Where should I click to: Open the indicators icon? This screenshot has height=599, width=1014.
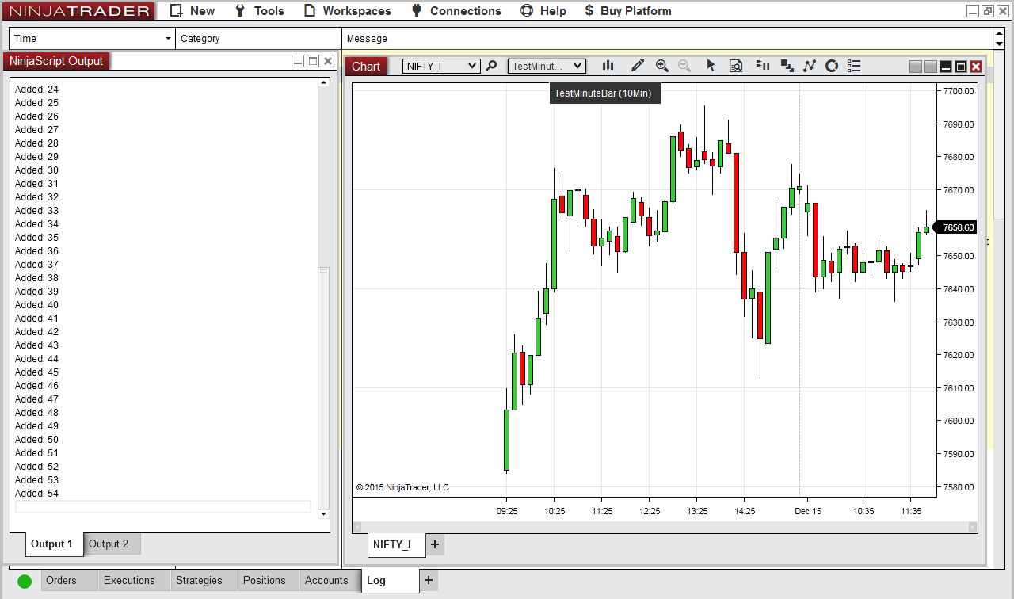pos(809,66)
